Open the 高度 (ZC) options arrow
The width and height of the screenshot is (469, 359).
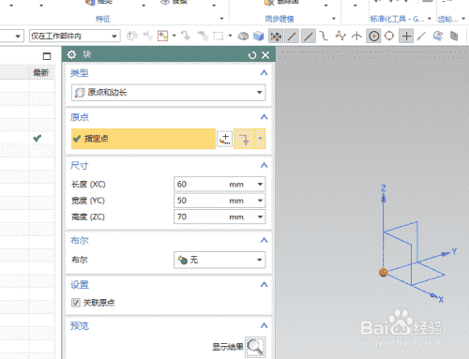[x=260, y=217]
